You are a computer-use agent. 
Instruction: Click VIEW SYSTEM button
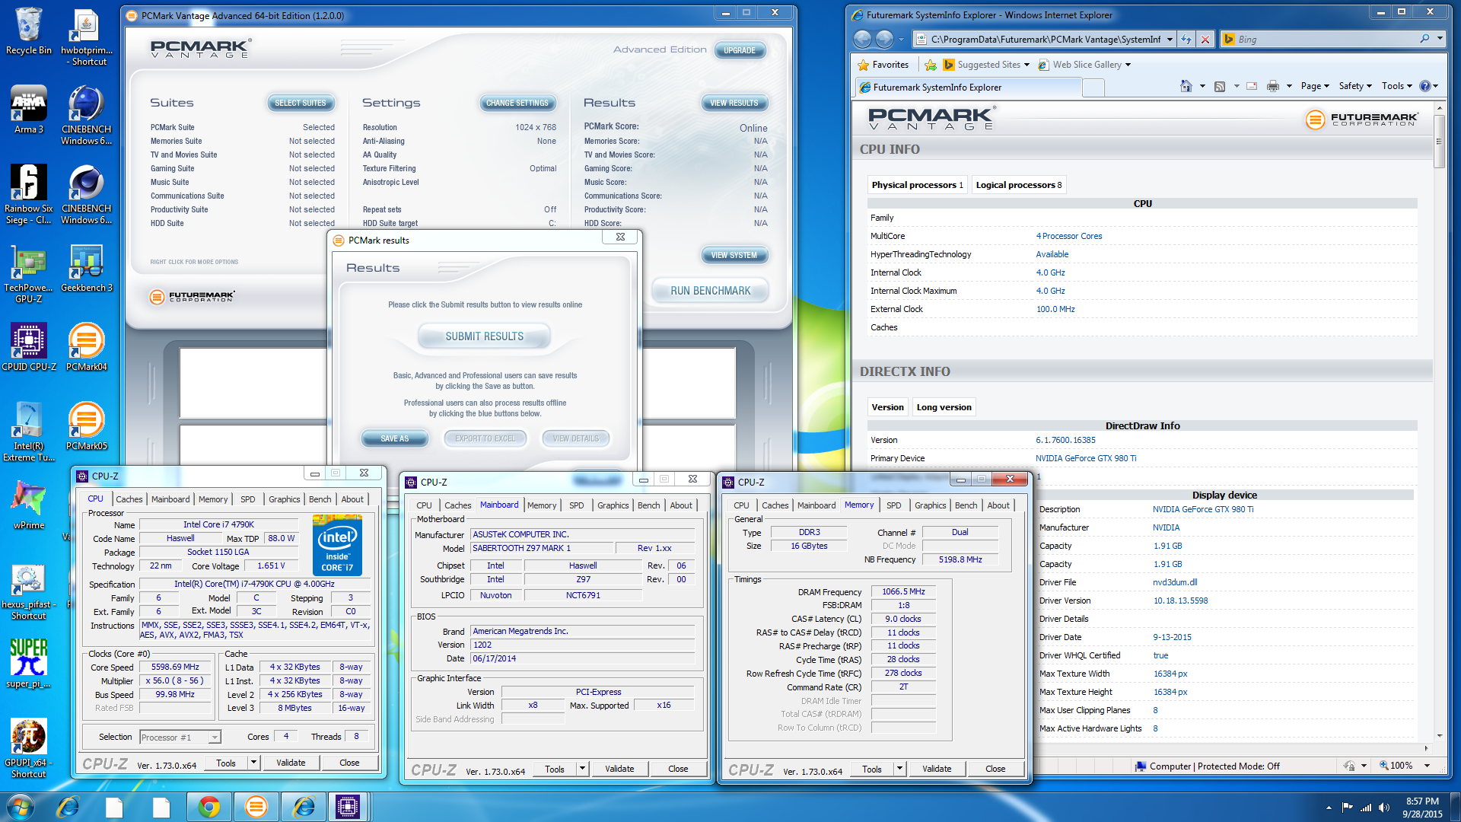tap(734, 255)
